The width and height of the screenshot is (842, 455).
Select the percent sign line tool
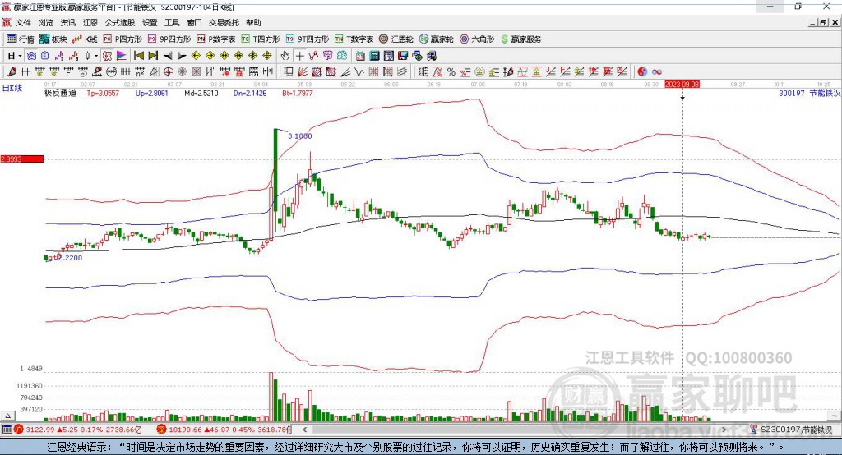click(x=451, y=72)
